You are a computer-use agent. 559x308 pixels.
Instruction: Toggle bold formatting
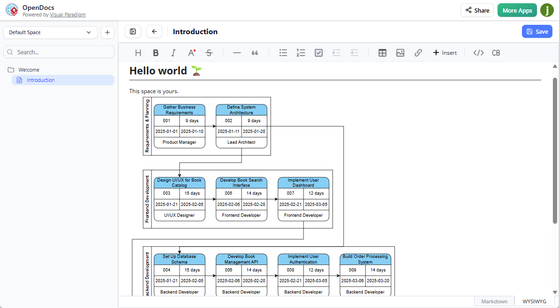pyautogui.click(x=155, y=52)
